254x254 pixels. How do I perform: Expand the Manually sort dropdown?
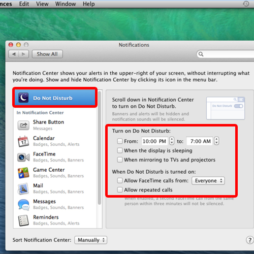(x=91, y=240)
